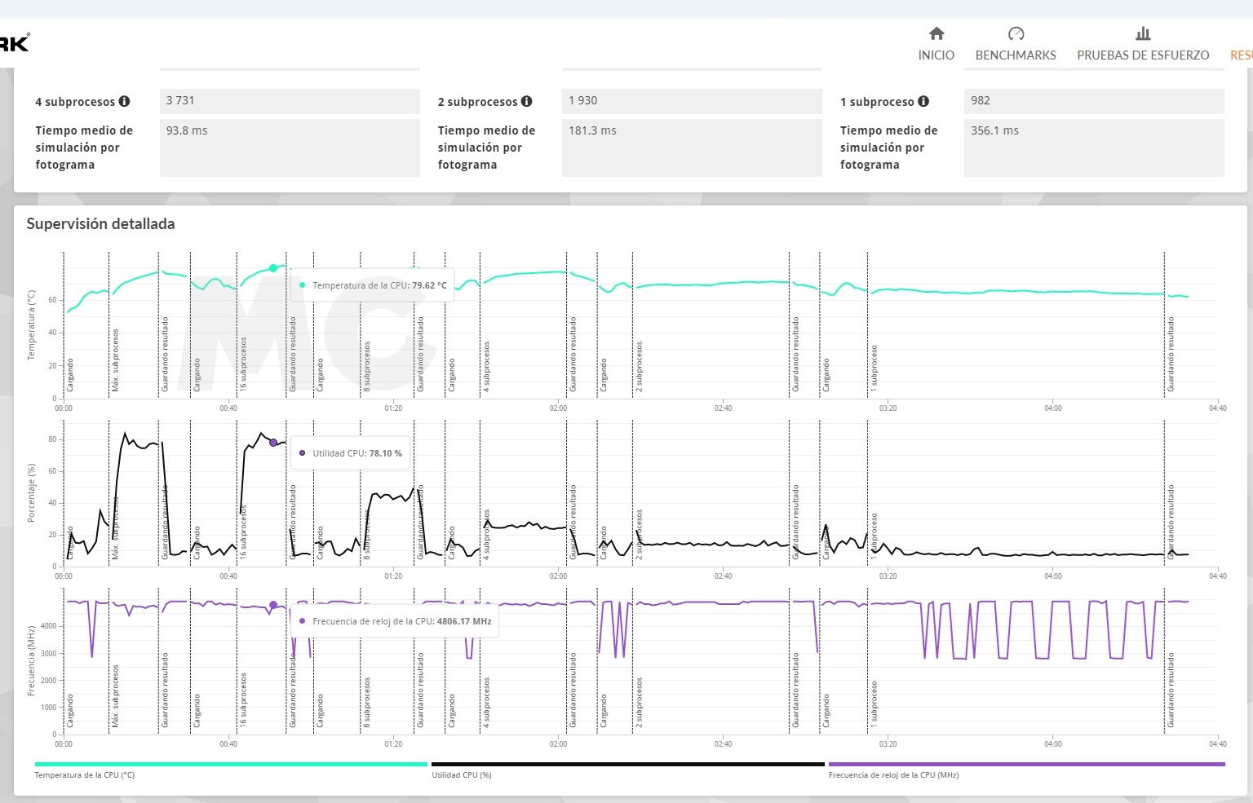Click the 4 subprocesos score field 3 731

click(x=290, y=101)
